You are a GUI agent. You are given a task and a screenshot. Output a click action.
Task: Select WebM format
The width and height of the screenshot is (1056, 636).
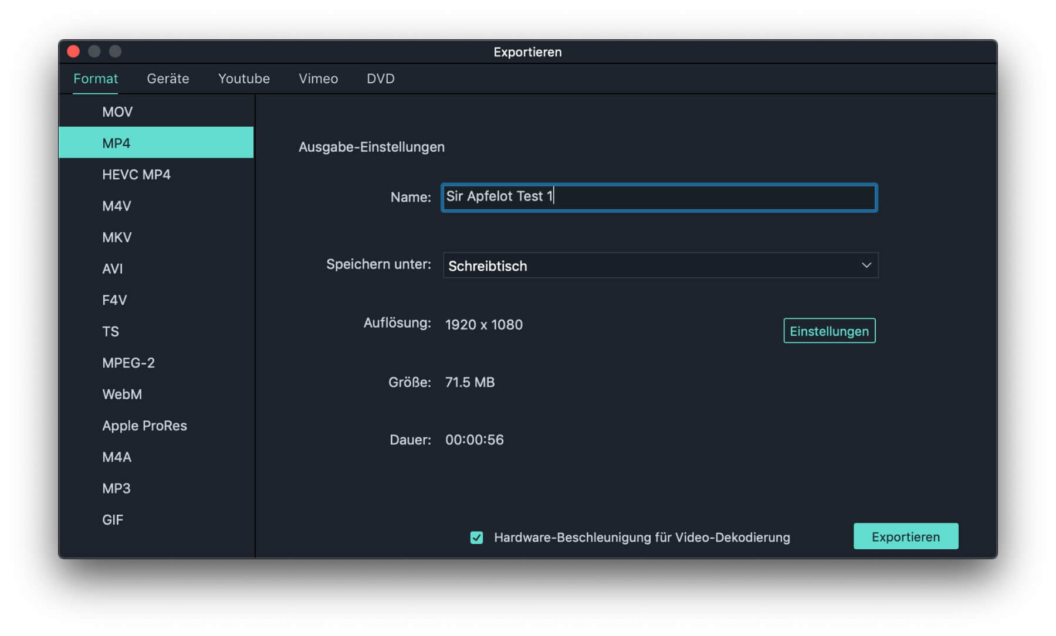[156, 394]
